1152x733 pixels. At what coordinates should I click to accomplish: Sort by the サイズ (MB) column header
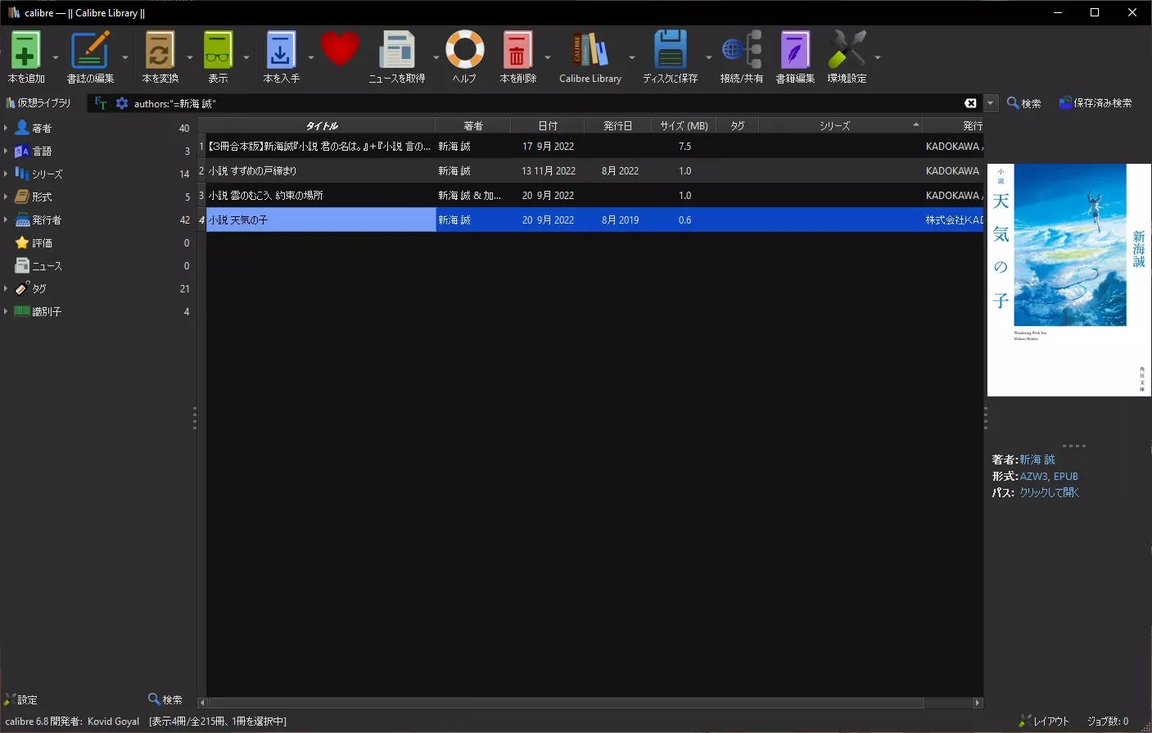[684, 125]
